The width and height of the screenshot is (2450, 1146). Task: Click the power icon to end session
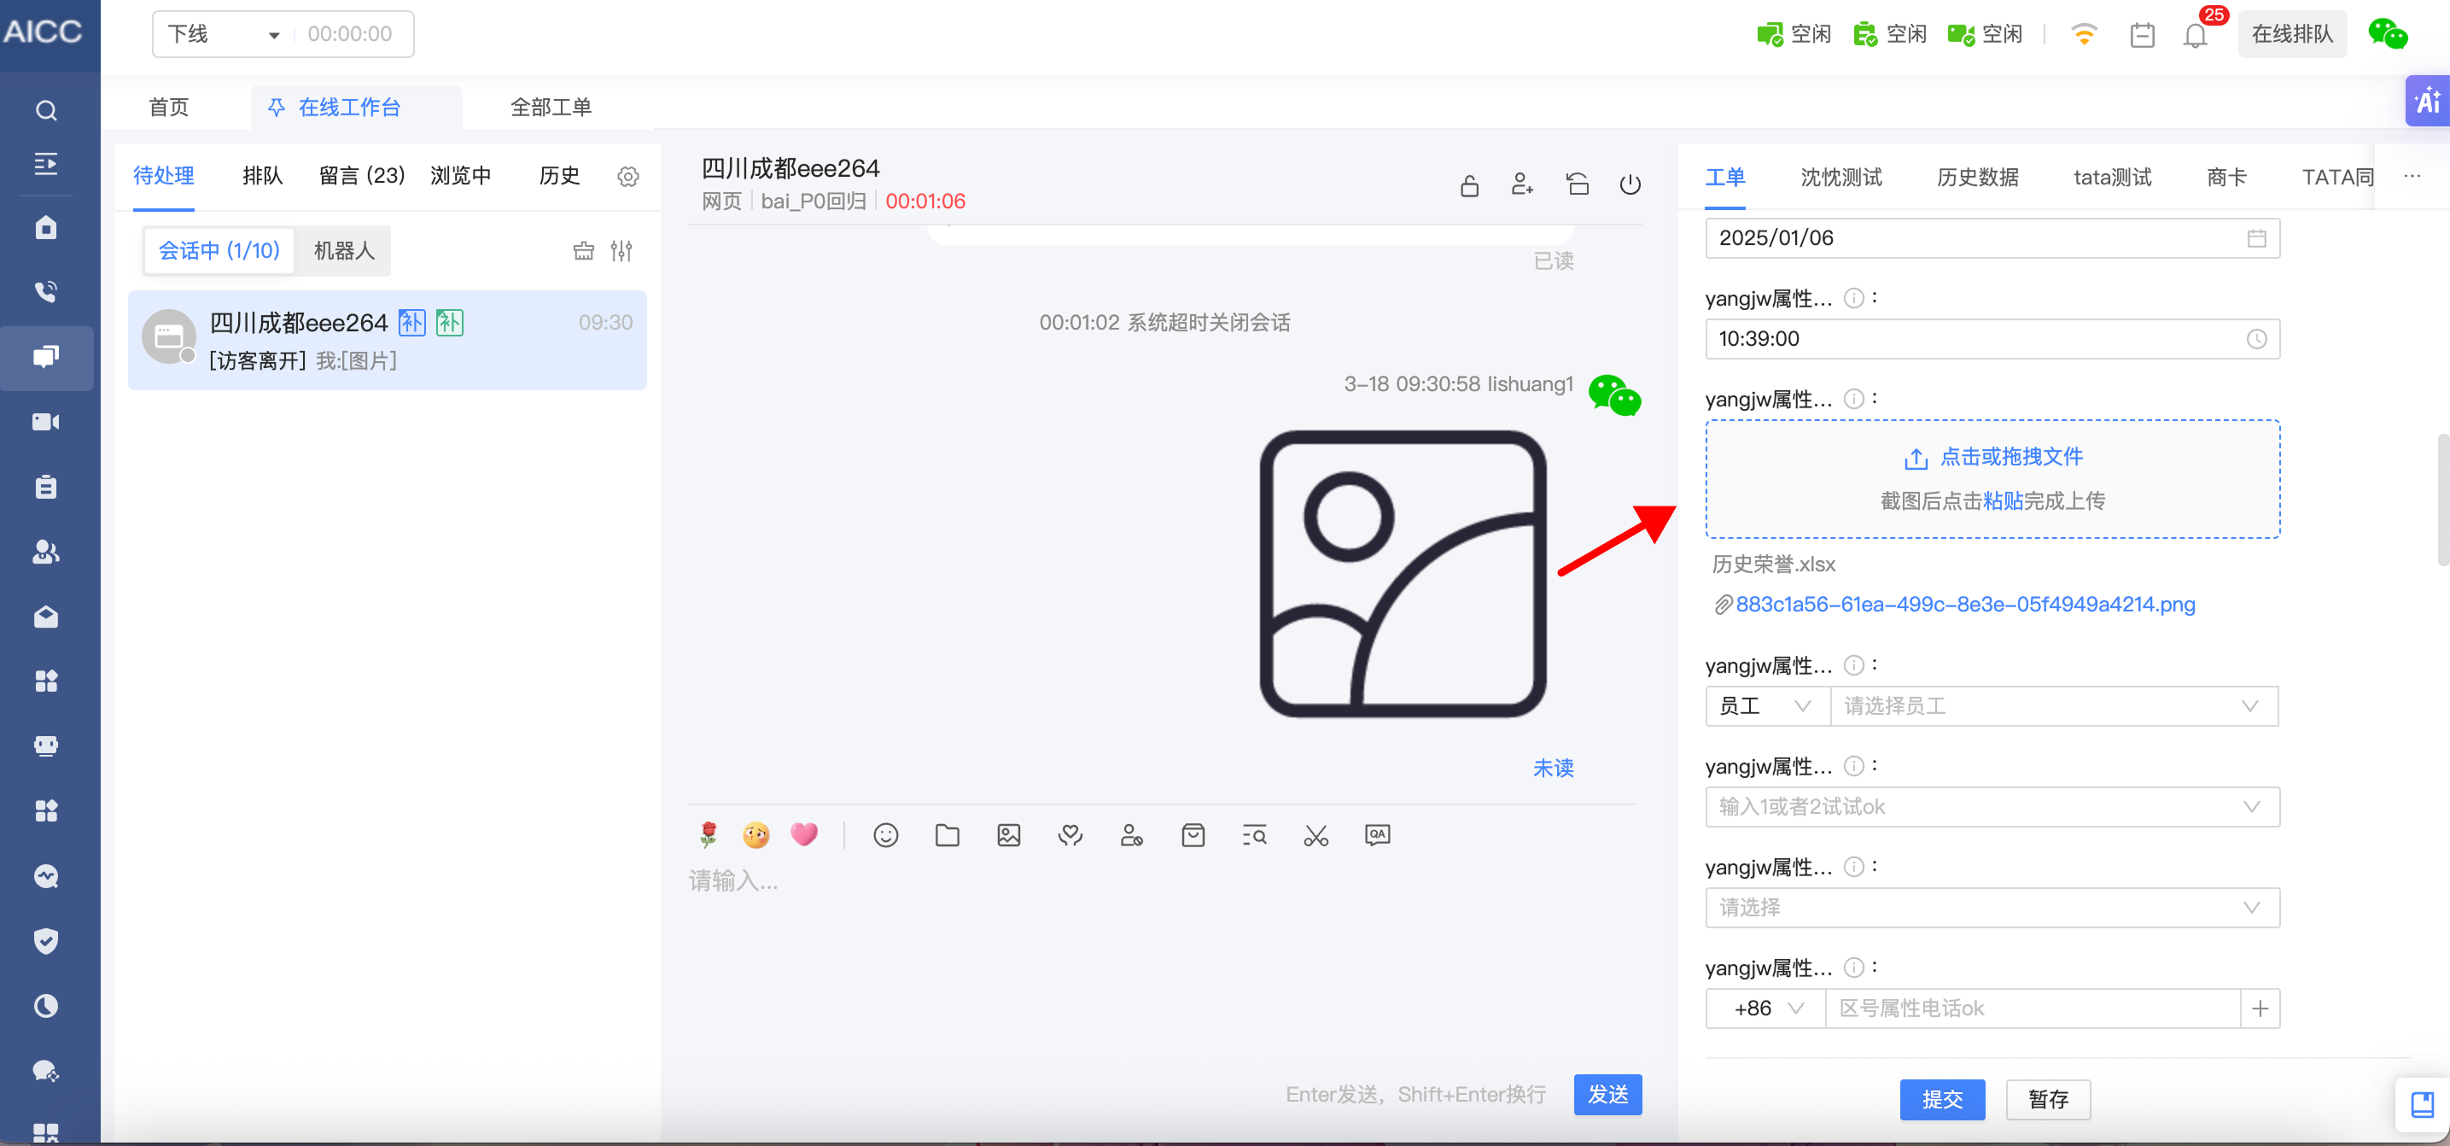(x=1630, y=184)
